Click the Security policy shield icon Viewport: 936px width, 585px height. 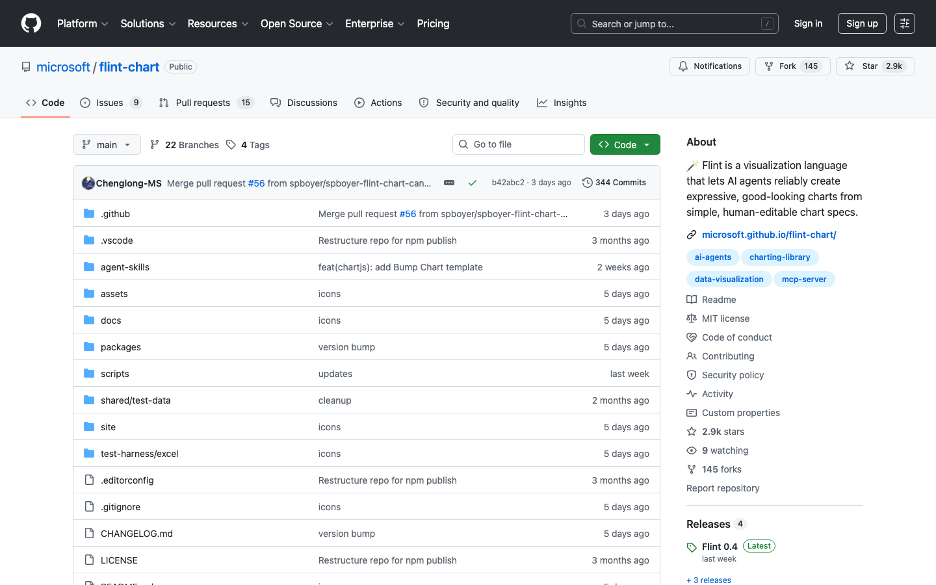pyautogui.click(x=692, y=375)
